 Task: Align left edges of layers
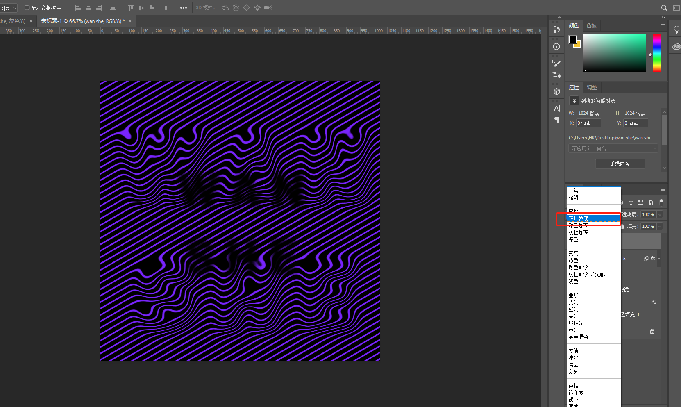pos(78,8)
